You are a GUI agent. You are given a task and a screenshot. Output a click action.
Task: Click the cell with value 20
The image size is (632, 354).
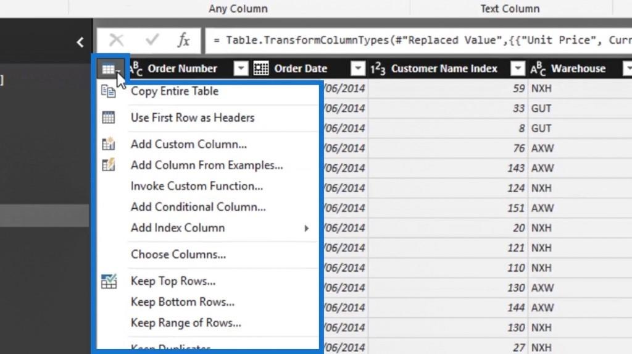[448, 228]
